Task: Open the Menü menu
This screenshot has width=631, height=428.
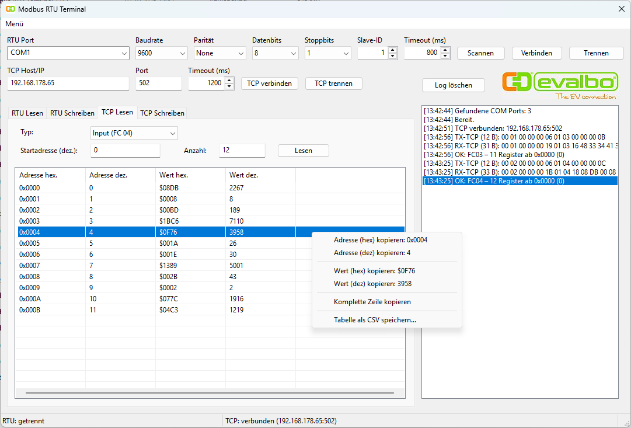Action: click(x=15, y=24)
